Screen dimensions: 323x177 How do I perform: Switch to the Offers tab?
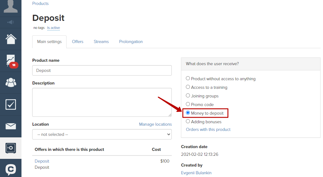[78, 42]
